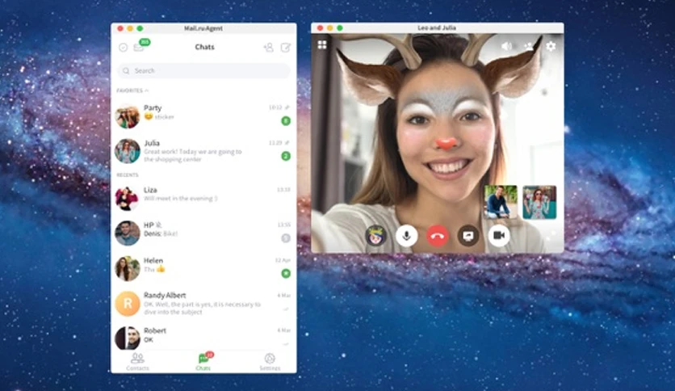This screenshot has height=391, width=675.
Task: Open the mail inbox with 355 badge
Action: pyautogui.click(x=140, y=47)
